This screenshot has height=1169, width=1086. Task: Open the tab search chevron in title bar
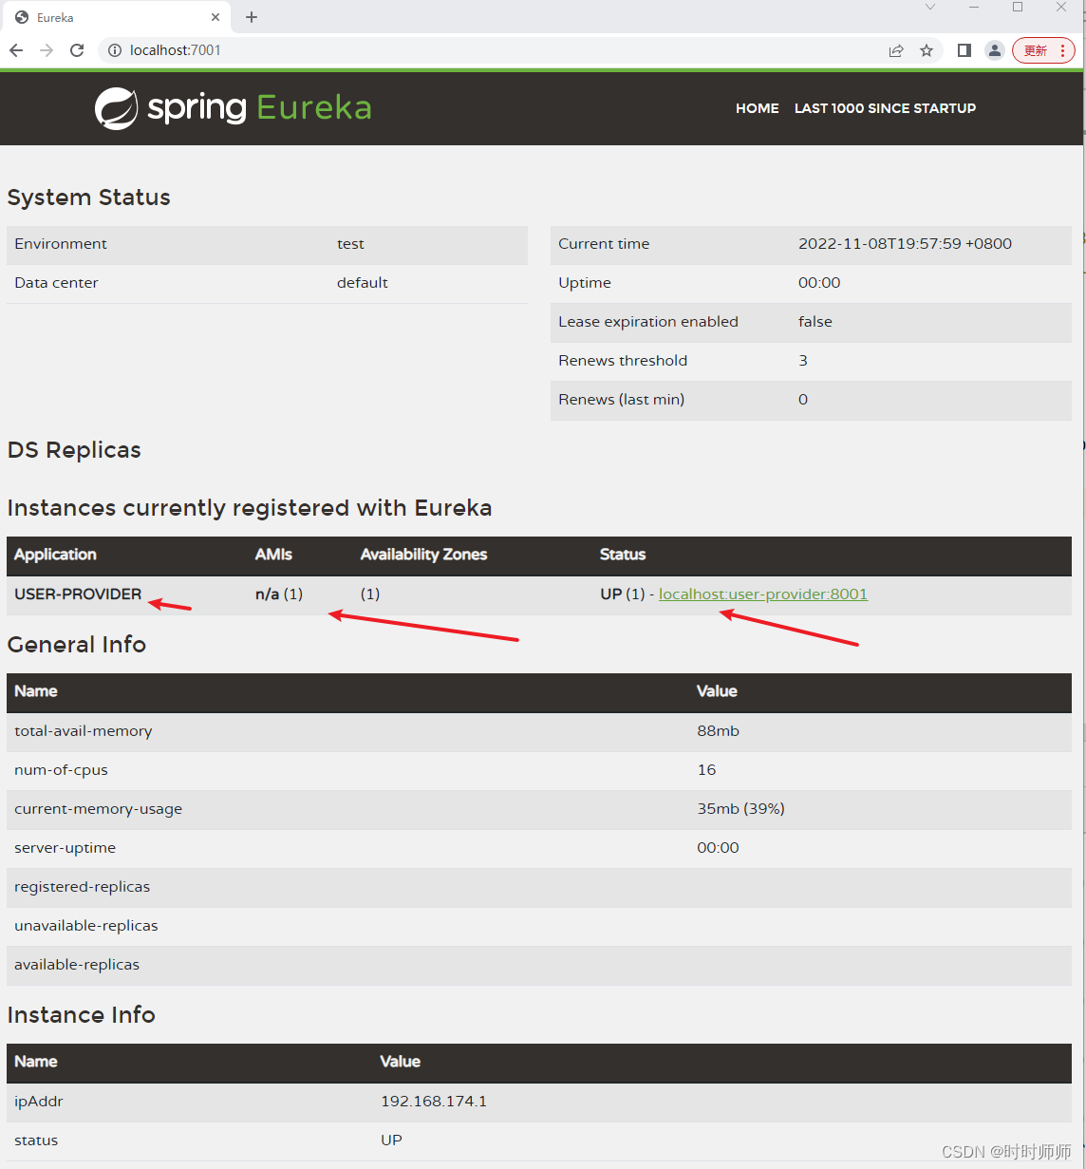[x=930, y=8]
